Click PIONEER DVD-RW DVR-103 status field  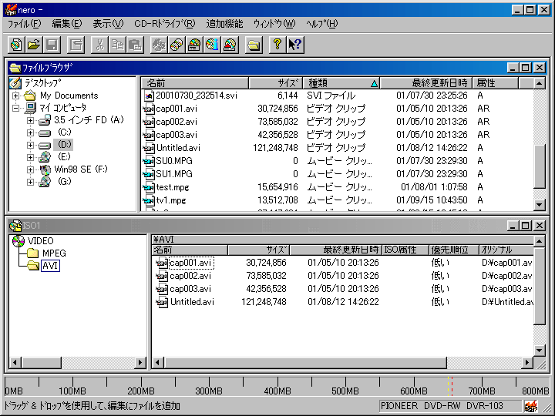[450, 406]
